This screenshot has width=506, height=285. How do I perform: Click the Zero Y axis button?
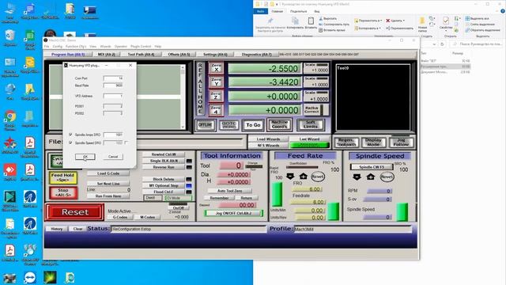point(216,82)
